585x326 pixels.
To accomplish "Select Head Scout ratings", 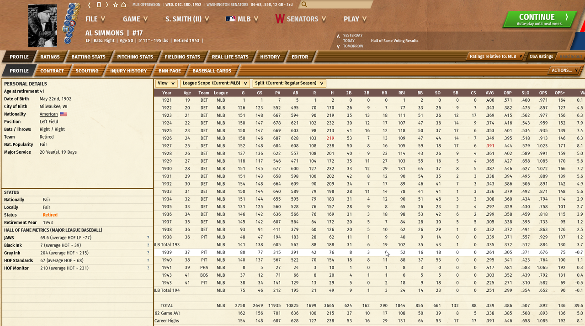I will (x=571, y=57).
